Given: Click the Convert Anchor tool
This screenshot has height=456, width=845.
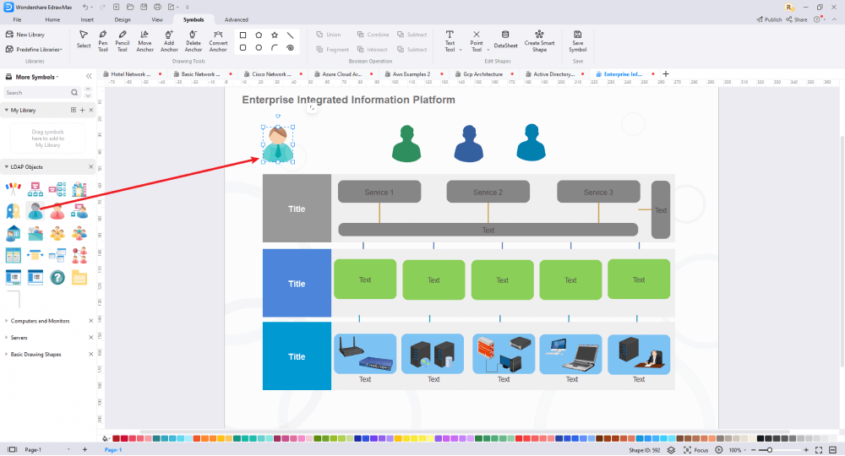Looking at the screenshot, I should 218,40.
